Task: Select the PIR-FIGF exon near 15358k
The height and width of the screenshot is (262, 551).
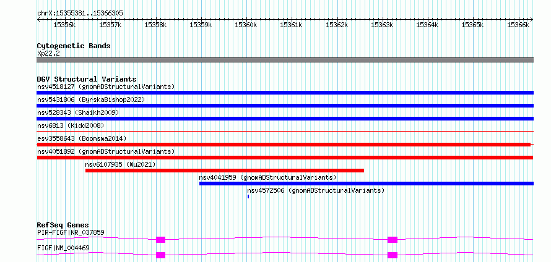Action: pyautogui.click(x=160, y=240)
